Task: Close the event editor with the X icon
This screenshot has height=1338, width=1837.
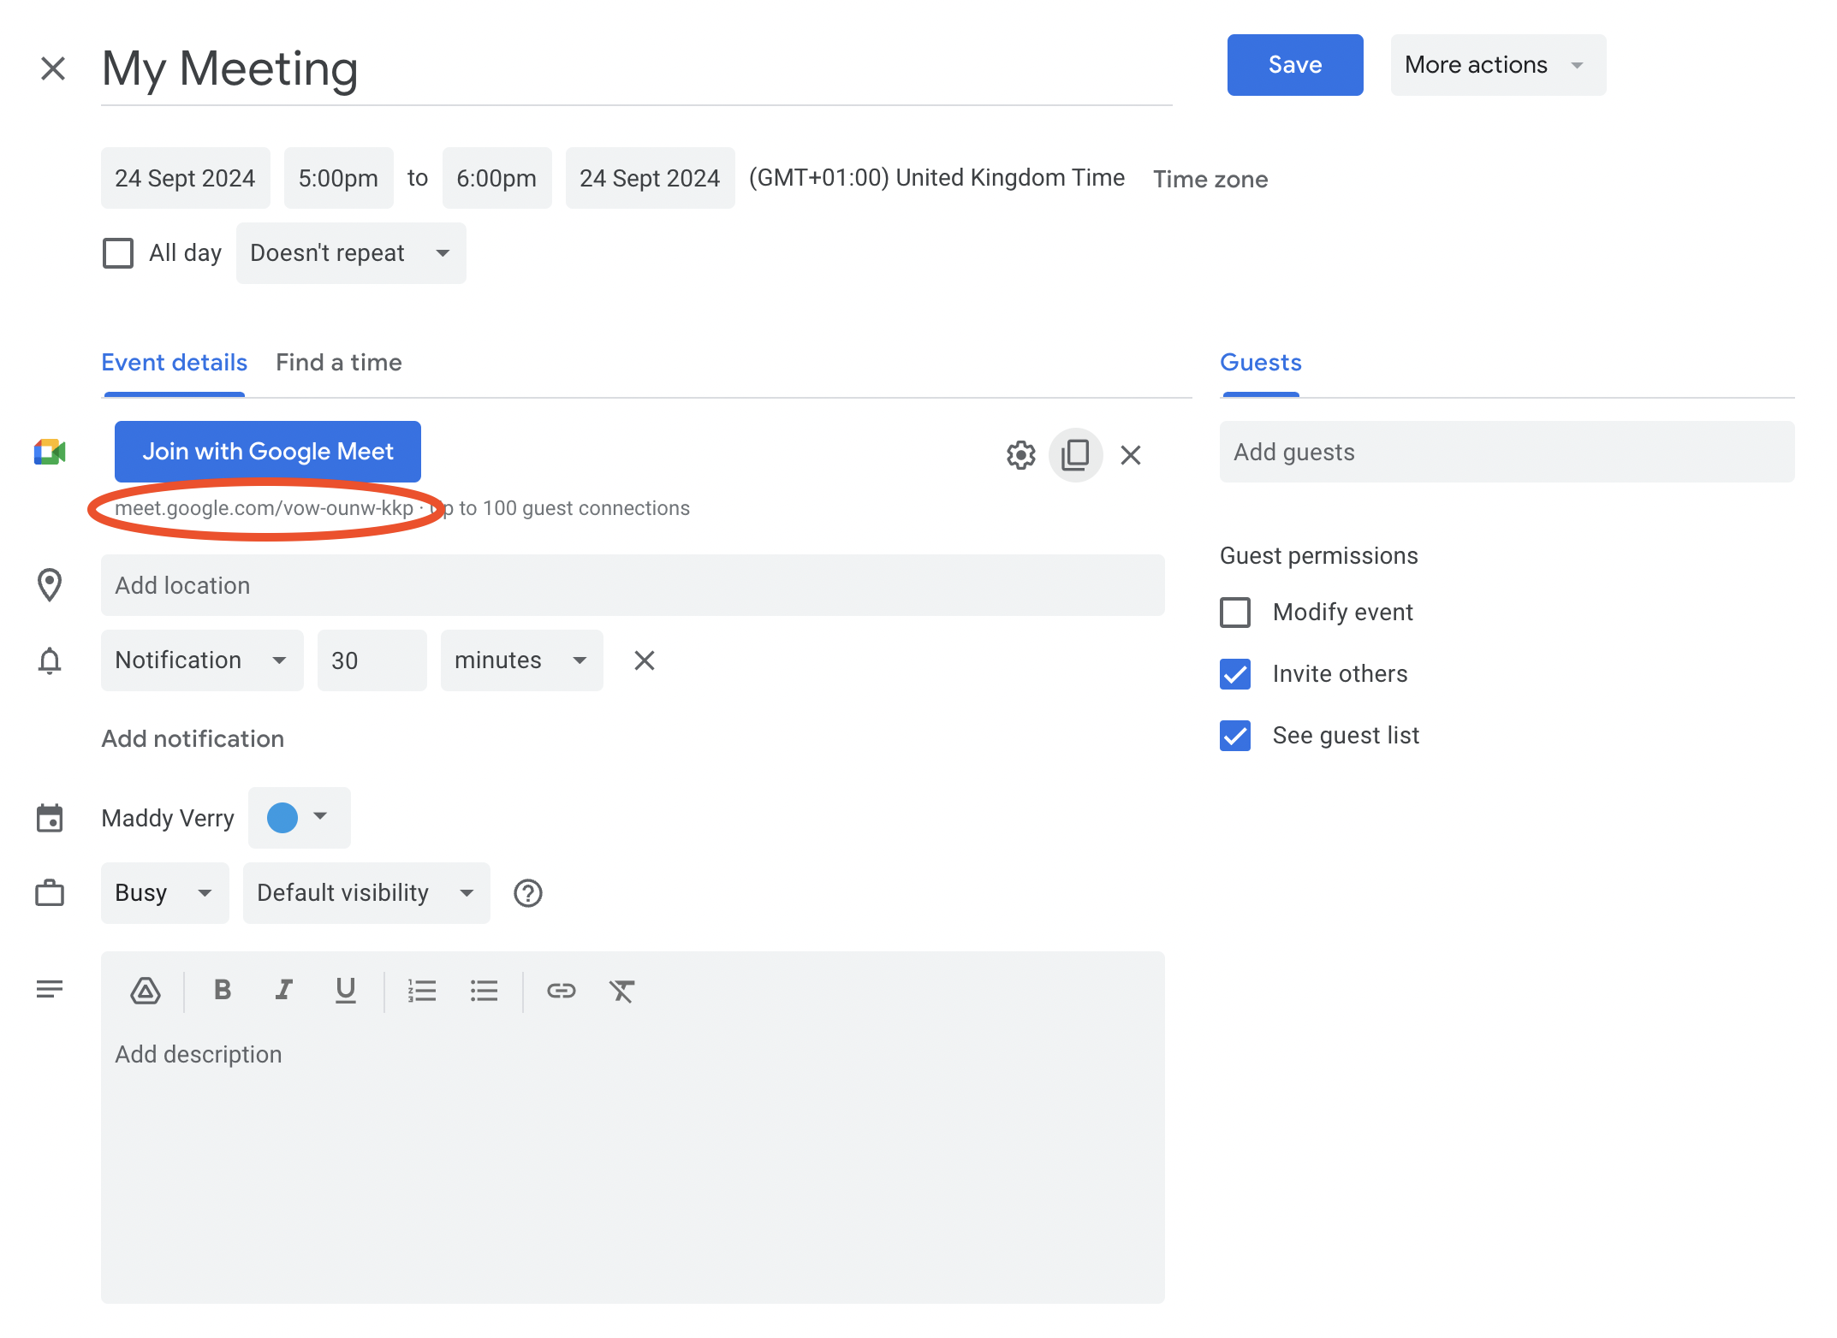Action: (x=53, y=68)
